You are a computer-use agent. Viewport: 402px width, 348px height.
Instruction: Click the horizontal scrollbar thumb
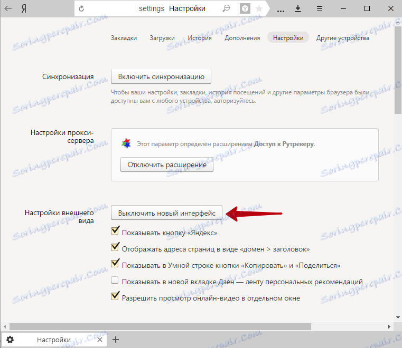coord(160,326)
